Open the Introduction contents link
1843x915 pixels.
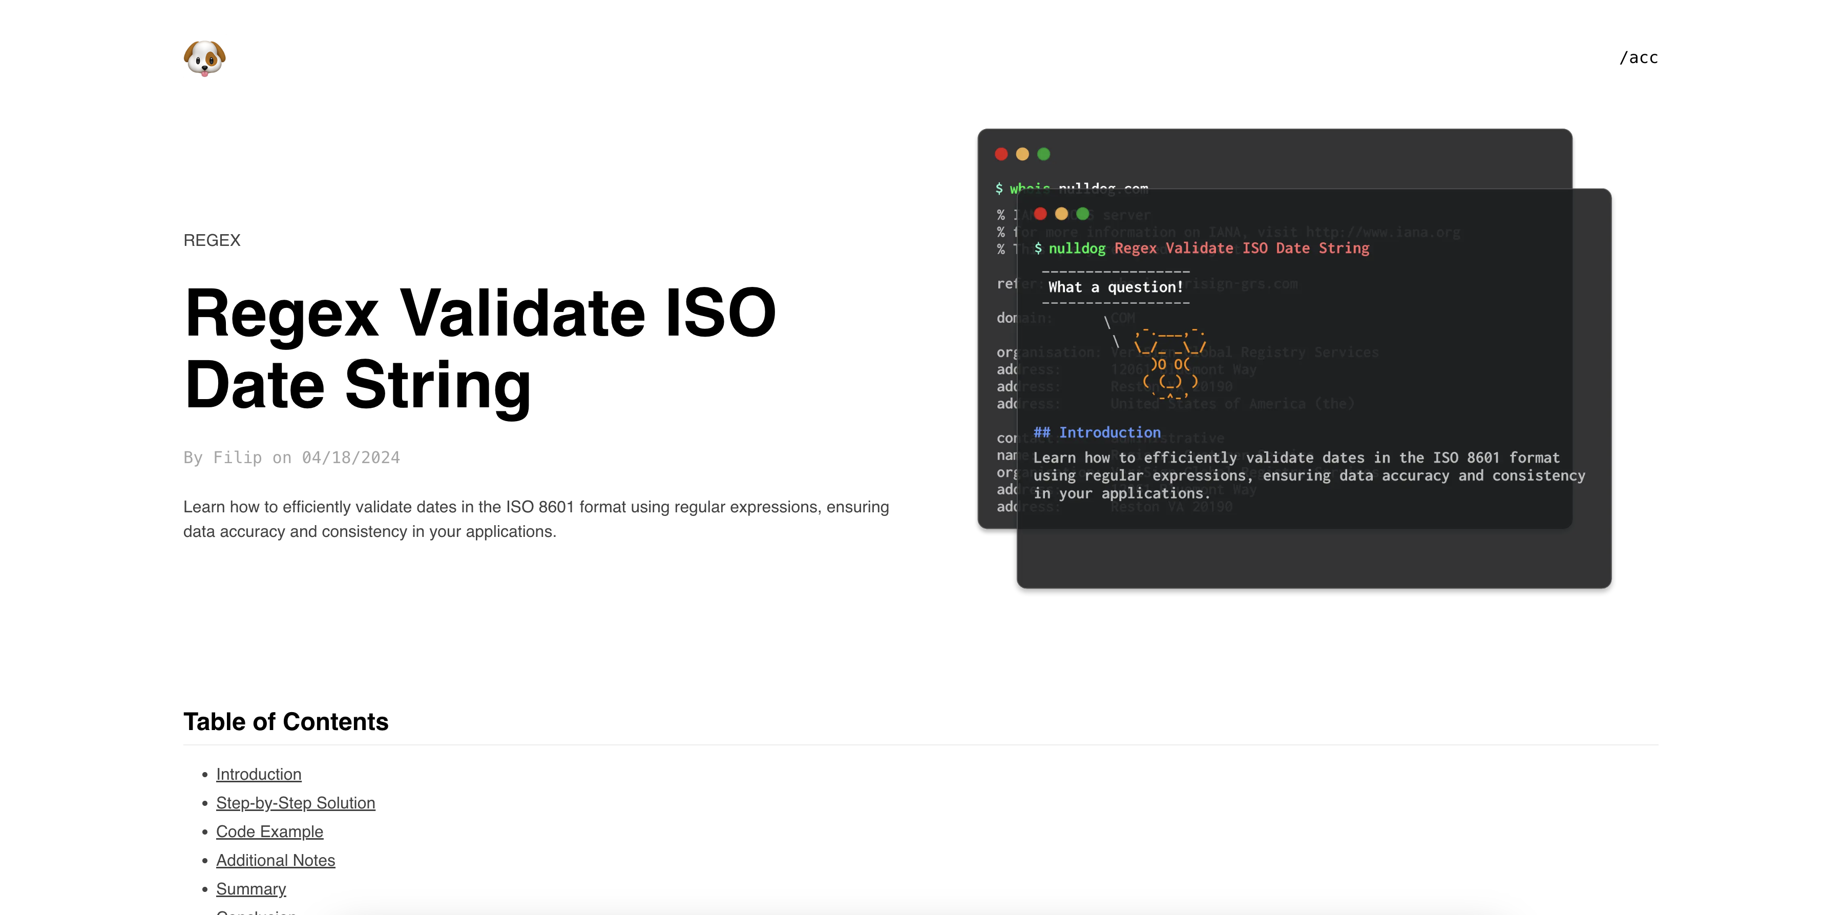(x=258, y=774)
